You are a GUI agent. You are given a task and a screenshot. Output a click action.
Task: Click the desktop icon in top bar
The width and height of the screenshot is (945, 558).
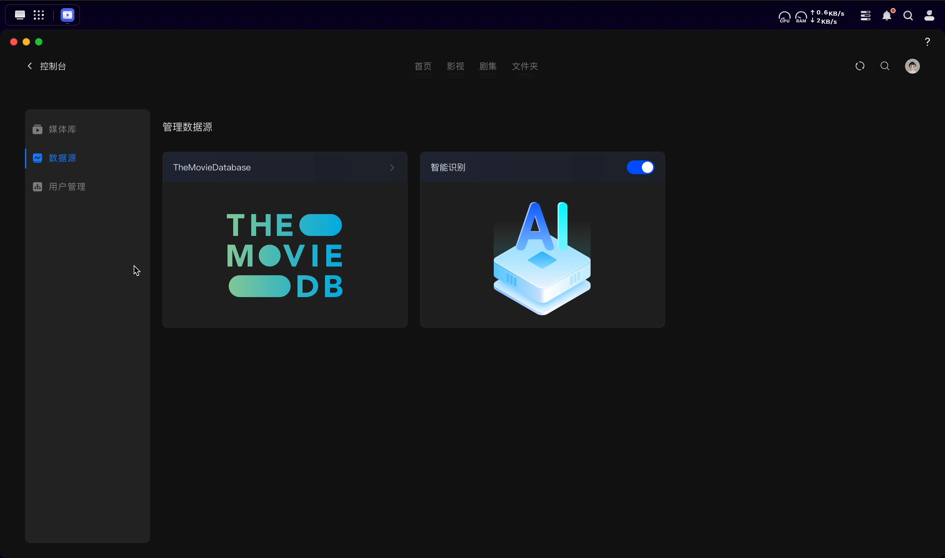click(20, 15)
